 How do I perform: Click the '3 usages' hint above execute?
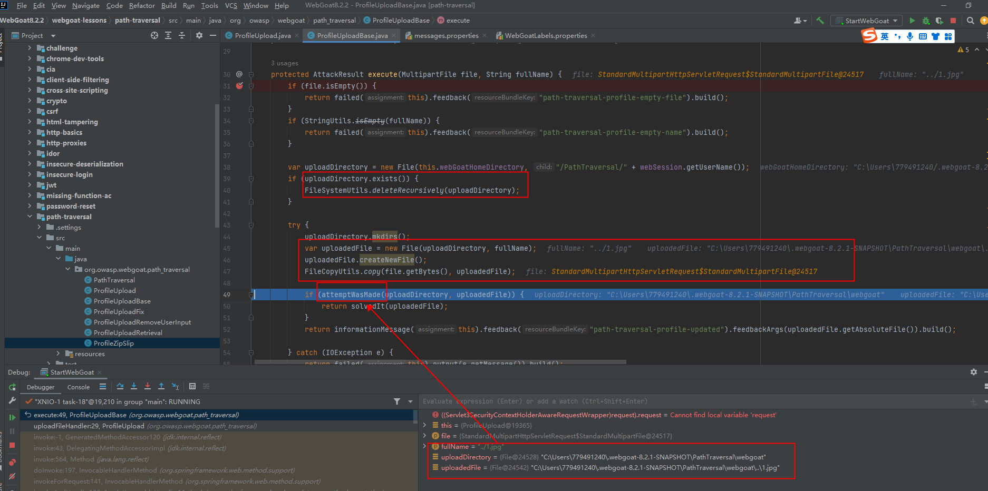tap(284, 63)
